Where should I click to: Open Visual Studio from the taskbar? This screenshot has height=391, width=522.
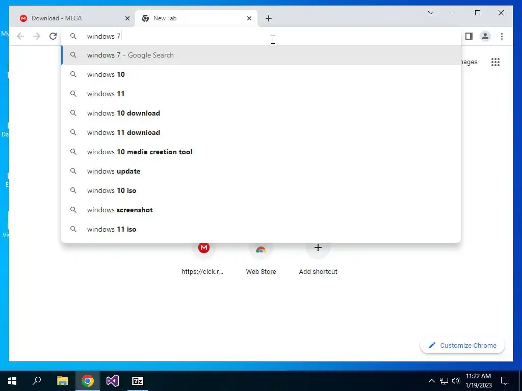pos(113,381)
